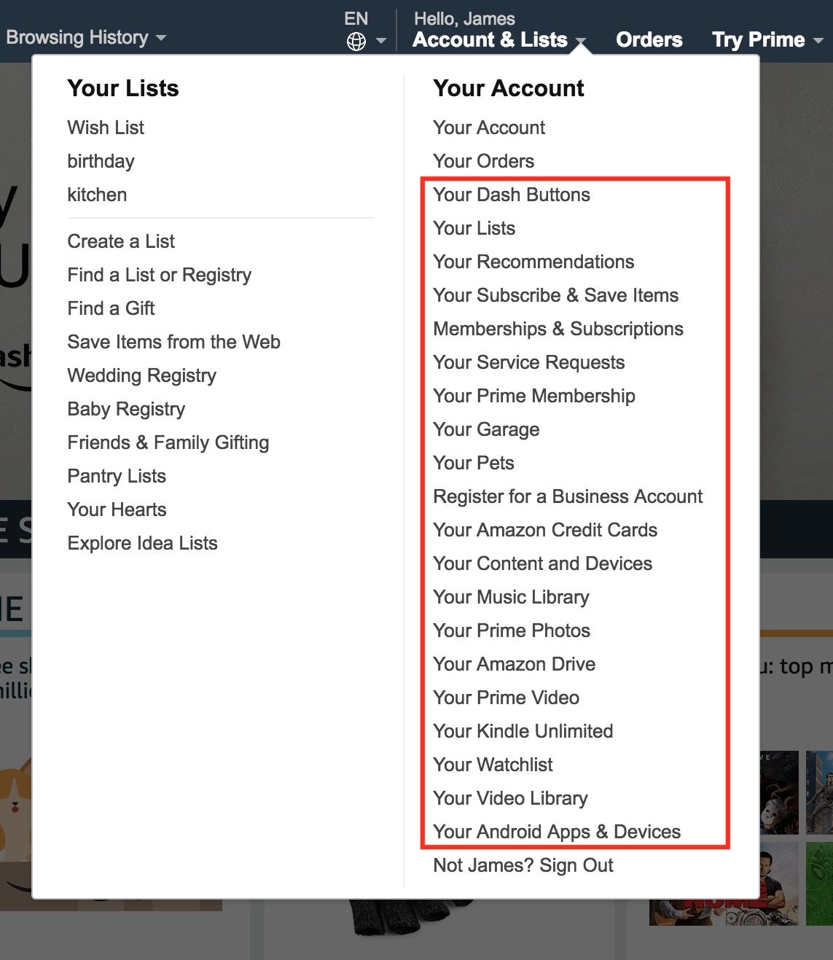833x960 pixels.
Task: Open the Account & Lists dropdown
Action: click(490, 39)
